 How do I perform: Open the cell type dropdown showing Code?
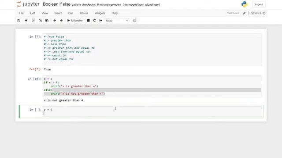[117, 21]
